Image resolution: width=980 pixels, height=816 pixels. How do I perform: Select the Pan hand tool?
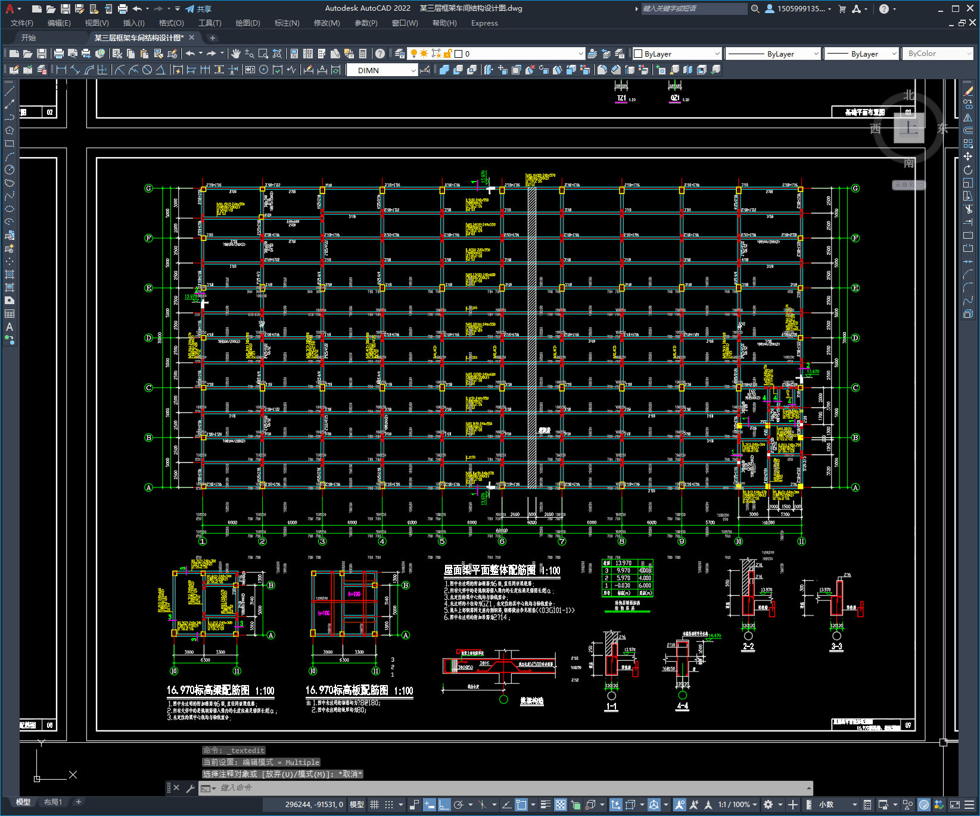tap(236, 54)
